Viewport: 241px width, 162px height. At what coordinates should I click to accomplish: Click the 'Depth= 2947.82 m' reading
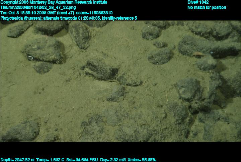point(17,160)
